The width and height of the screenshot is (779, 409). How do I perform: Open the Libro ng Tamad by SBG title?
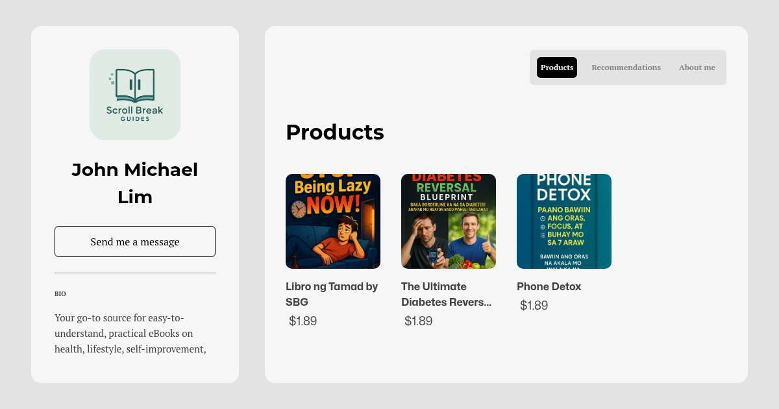pos(332,294)
